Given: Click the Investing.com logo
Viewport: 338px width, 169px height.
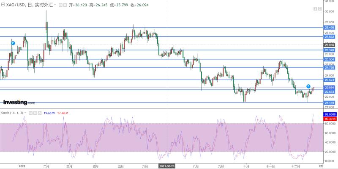Looking at the screenshot, I should coord(19,102).
